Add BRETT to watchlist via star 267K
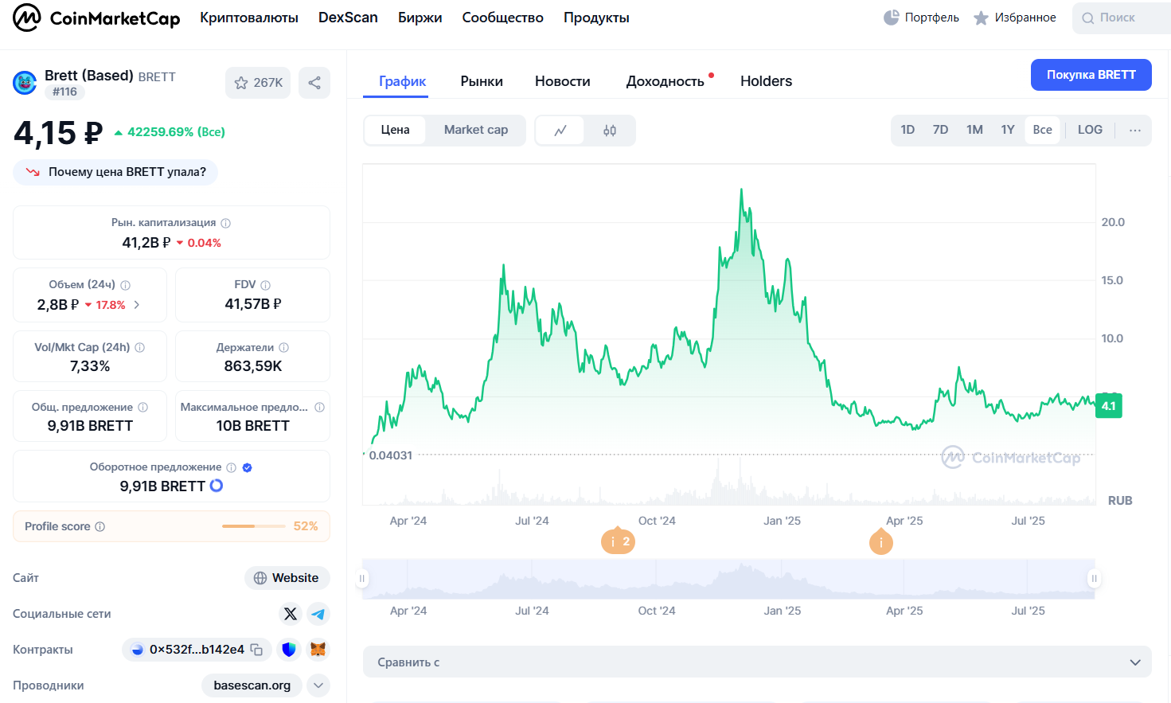 pyautogui.click(x=258, y=83)
